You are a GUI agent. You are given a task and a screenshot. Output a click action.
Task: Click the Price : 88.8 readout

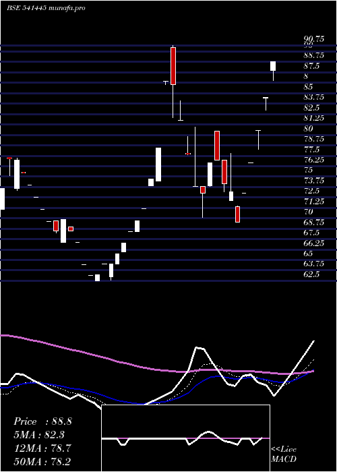(x=42, y=421)
